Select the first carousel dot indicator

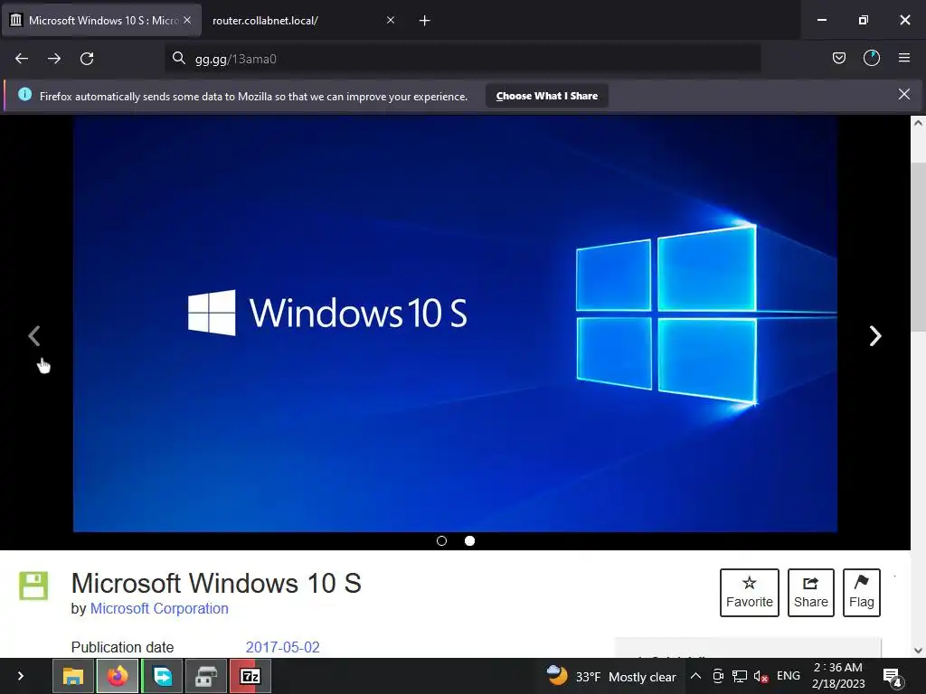click(441, 540)
